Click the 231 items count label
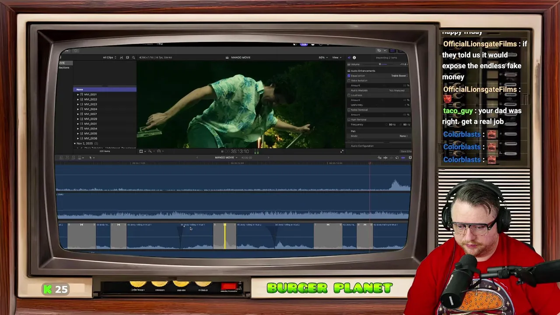 pos(105,151)
